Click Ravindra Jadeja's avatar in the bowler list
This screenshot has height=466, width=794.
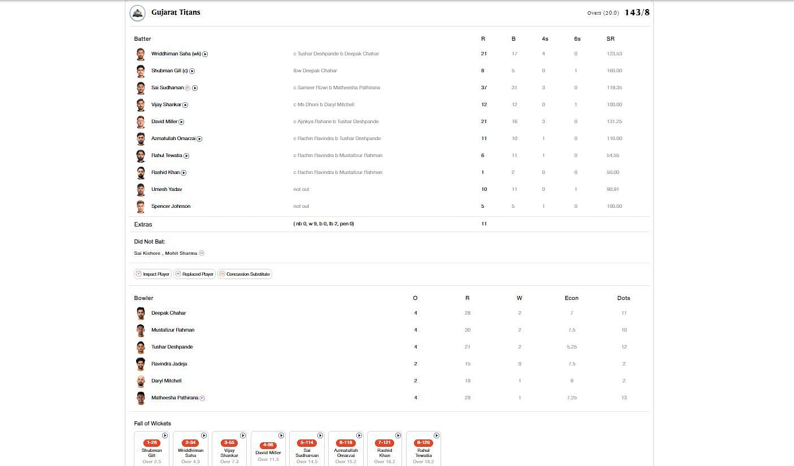coord(141,364)
